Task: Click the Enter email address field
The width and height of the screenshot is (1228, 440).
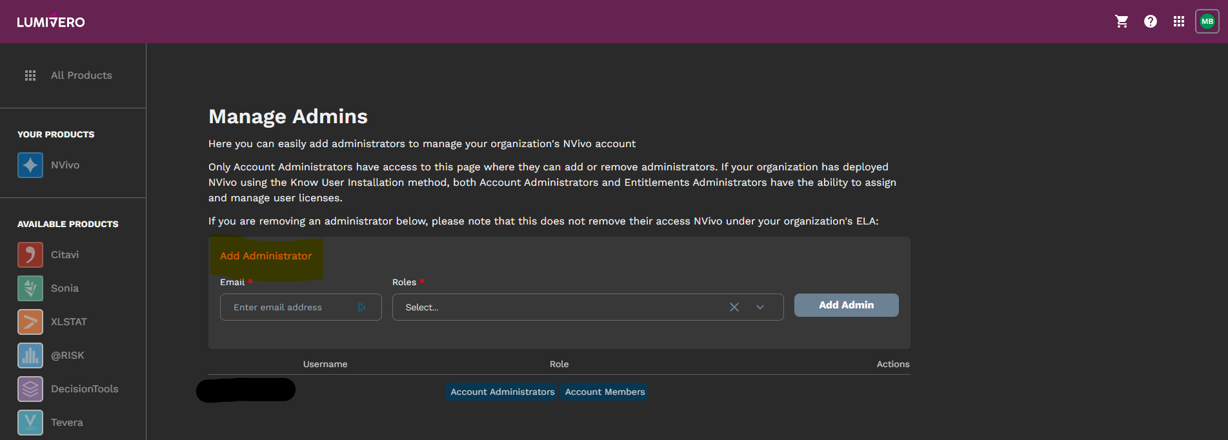Action: pos(301,307)
